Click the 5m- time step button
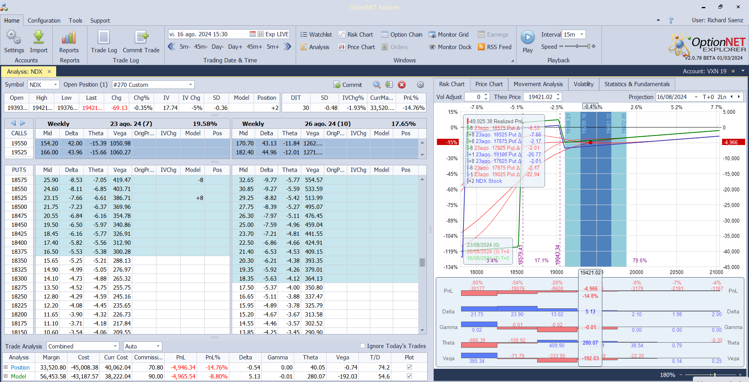The height and width of the screenshot is (382, 749). 185,47
